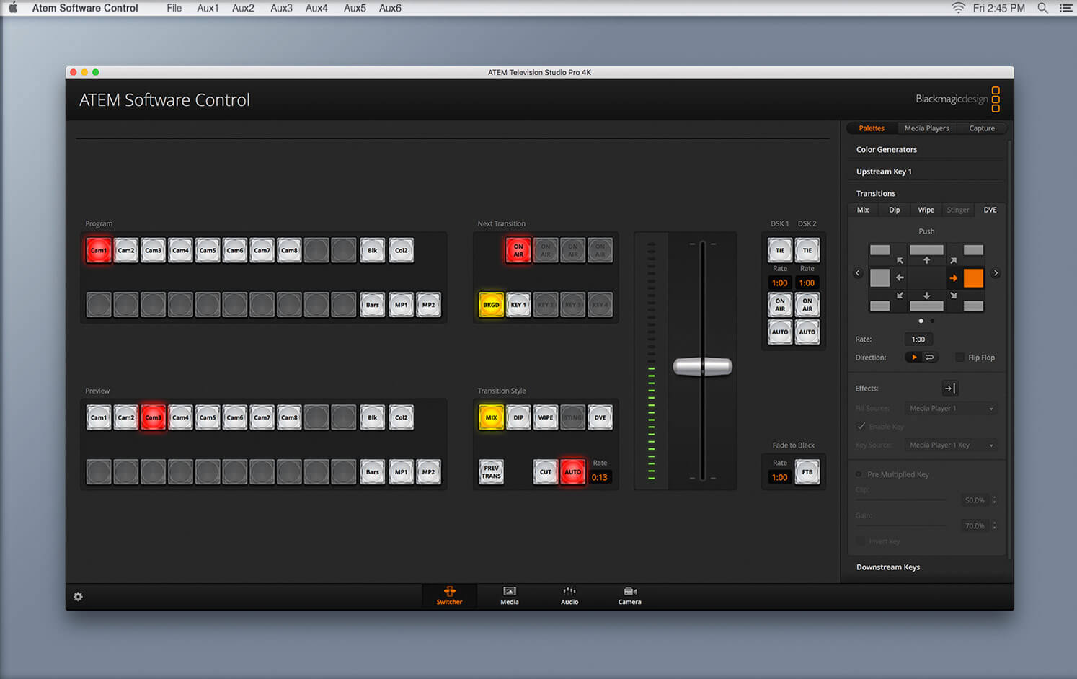Open the switcher settings gear
The image size is (1077, 679).
(78, 597)
